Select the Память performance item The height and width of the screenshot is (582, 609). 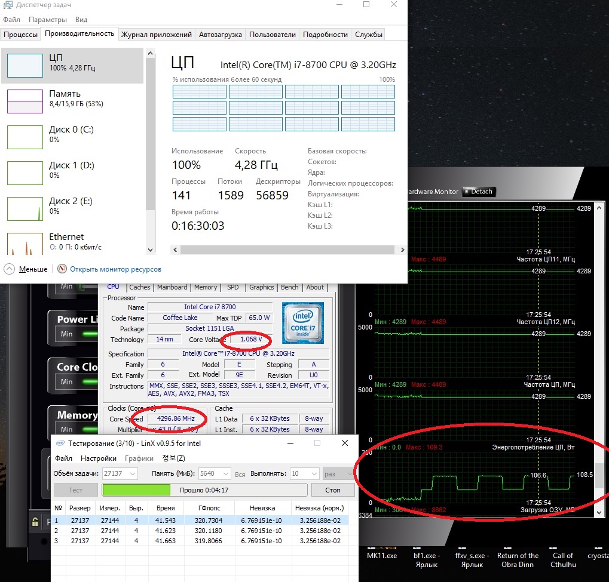72,101
